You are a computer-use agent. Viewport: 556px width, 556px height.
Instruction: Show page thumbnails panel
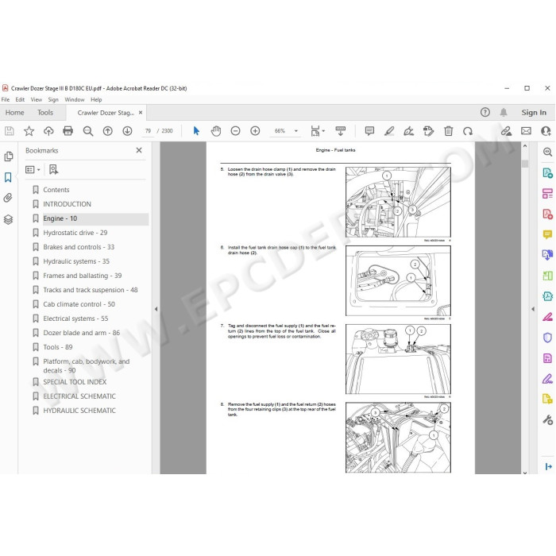click(x=9, y=156)
